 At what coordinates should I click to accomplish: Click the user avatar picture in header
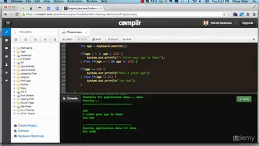pyautogui.click(x=206, y=23)
